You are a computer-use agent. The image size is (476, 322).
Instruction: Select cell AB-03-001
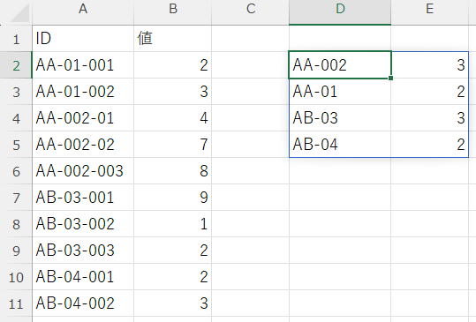point(83,197)
